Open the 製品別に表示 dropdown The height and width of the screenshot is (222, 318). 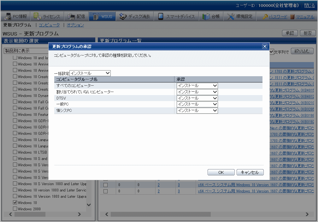coord(26,51)
